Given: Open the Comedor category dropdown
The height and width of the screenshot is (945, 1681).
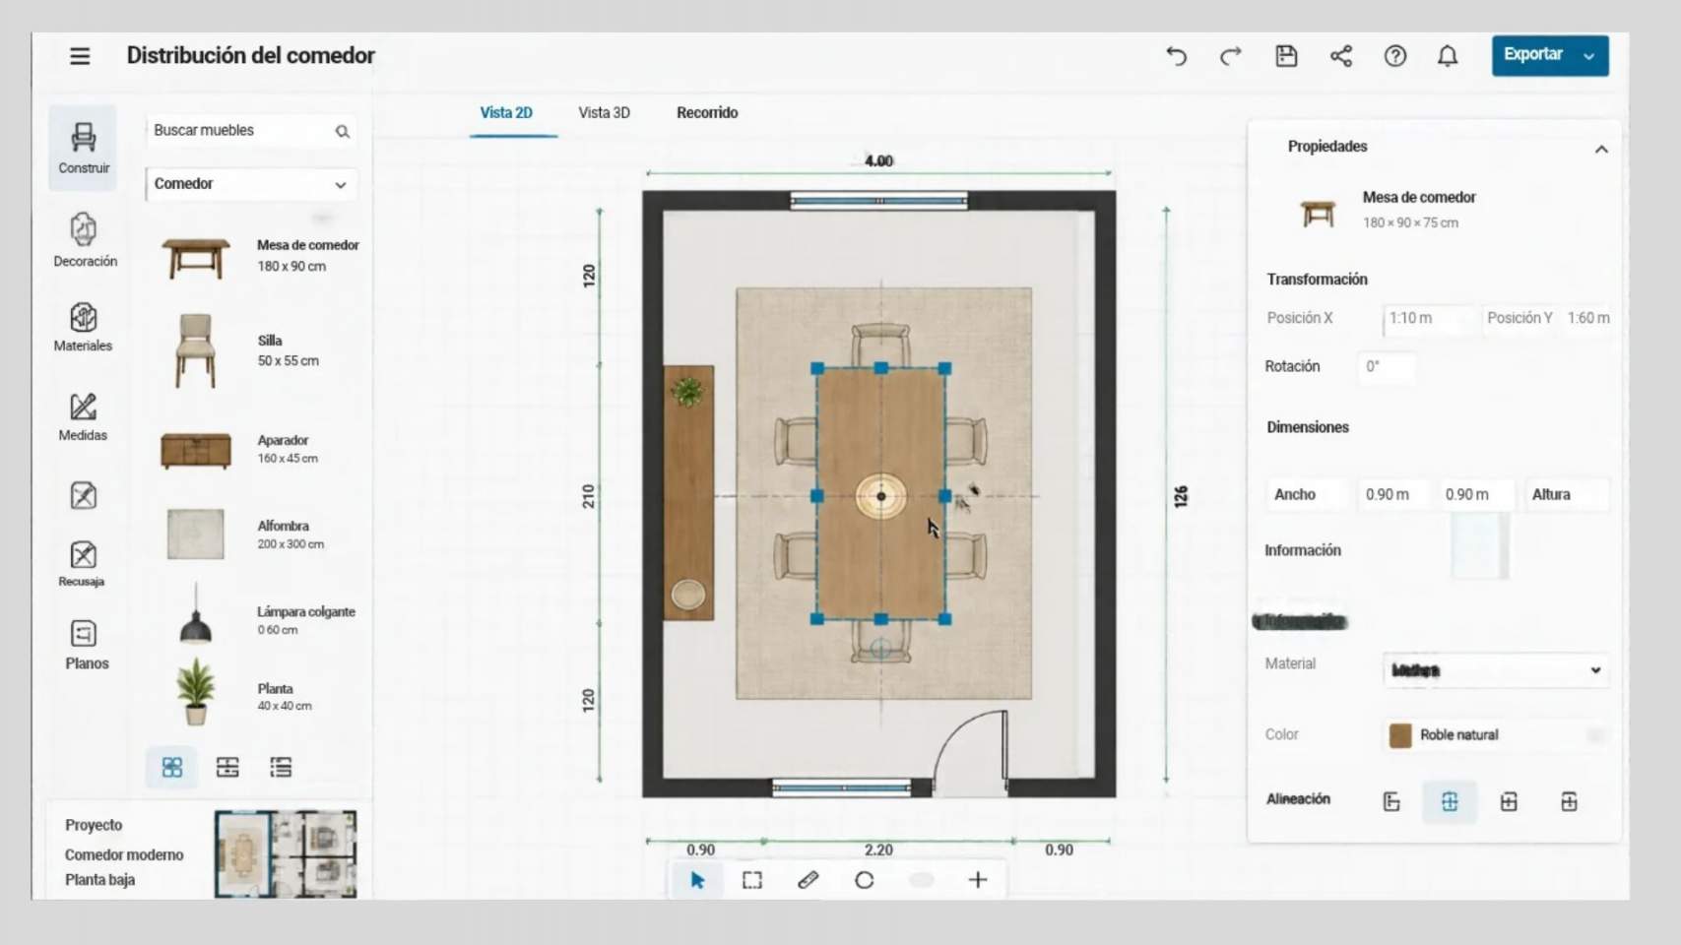Looking at the screenshot, I should (251, 184).
